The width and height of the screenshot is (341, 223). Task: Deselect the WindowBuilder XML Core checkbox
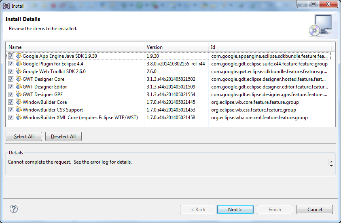click(x=11, y=118)
